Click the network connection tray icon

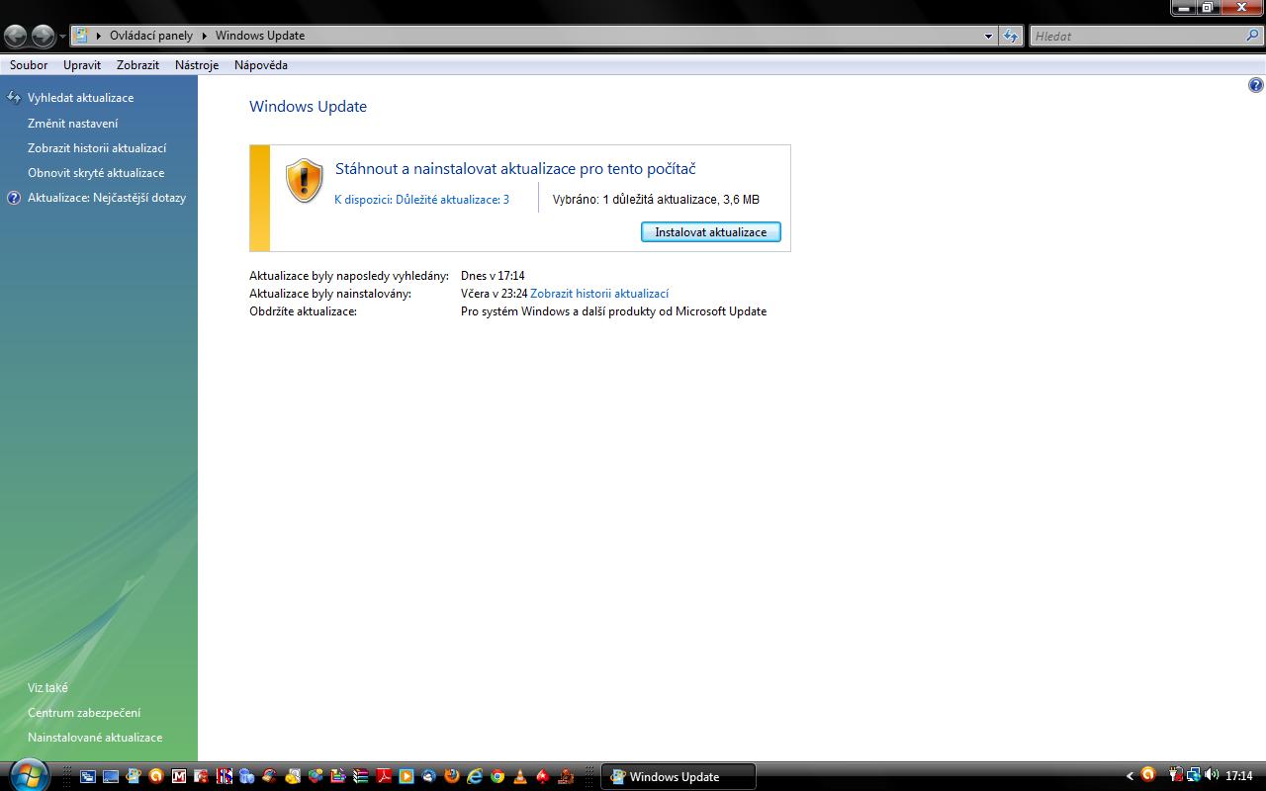(x=1194, y=775)
